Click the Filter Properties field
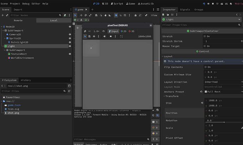The height and width of the screenshot is (145, 243). click(x=201, y=25)
